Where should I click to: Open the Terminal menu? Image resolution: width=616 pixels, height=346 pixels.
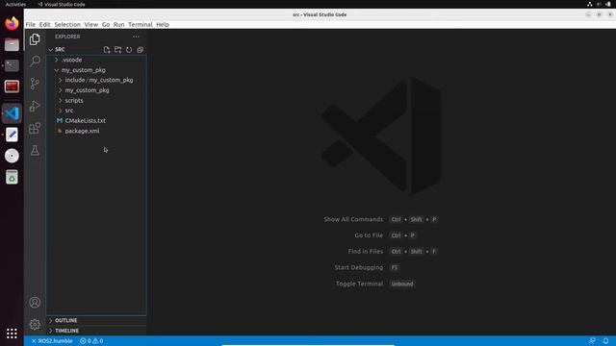[141, 24]
